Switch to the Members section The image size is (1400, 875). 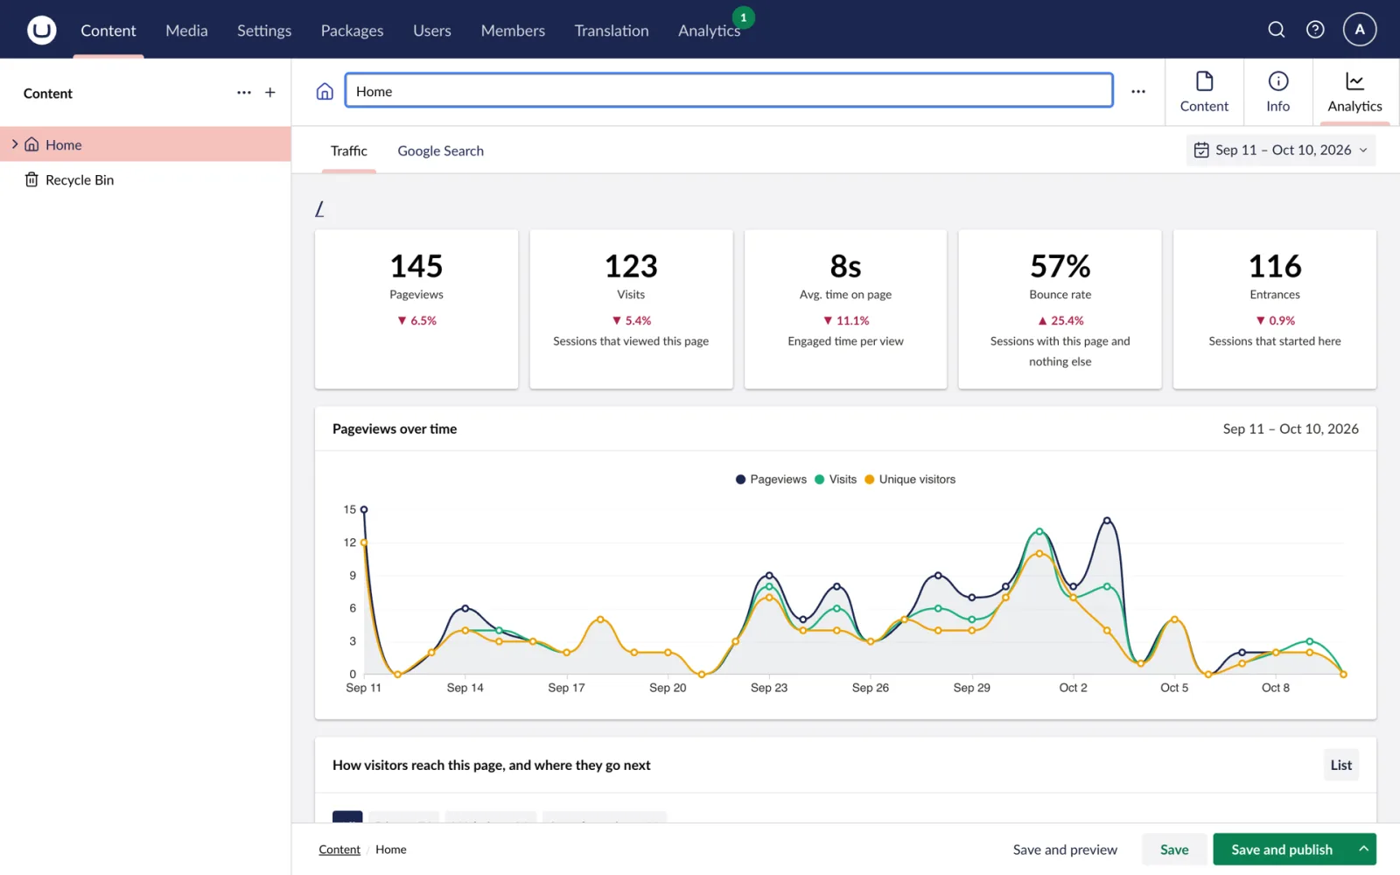tap(513, 31)
